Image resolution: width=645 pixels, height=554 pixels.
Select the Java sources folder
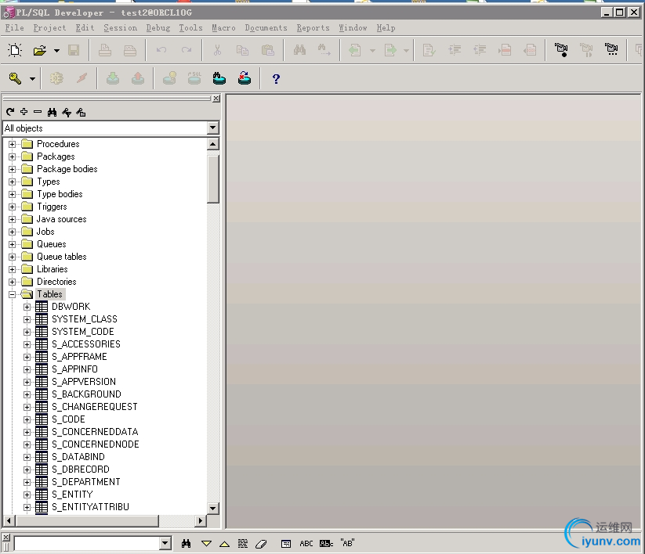[62, 219]
